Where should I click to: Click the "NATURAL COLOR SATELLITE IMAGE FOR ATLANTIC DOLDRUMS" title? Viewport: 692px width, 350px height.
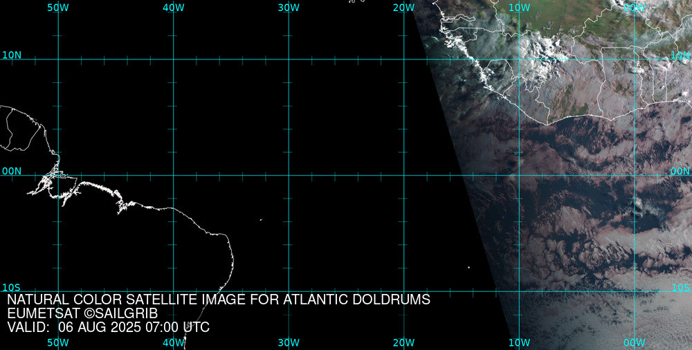[x=219, y=300]
